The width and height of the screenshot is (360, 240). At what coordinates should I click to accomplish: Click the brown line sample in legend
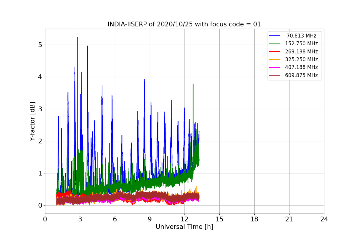274,75
